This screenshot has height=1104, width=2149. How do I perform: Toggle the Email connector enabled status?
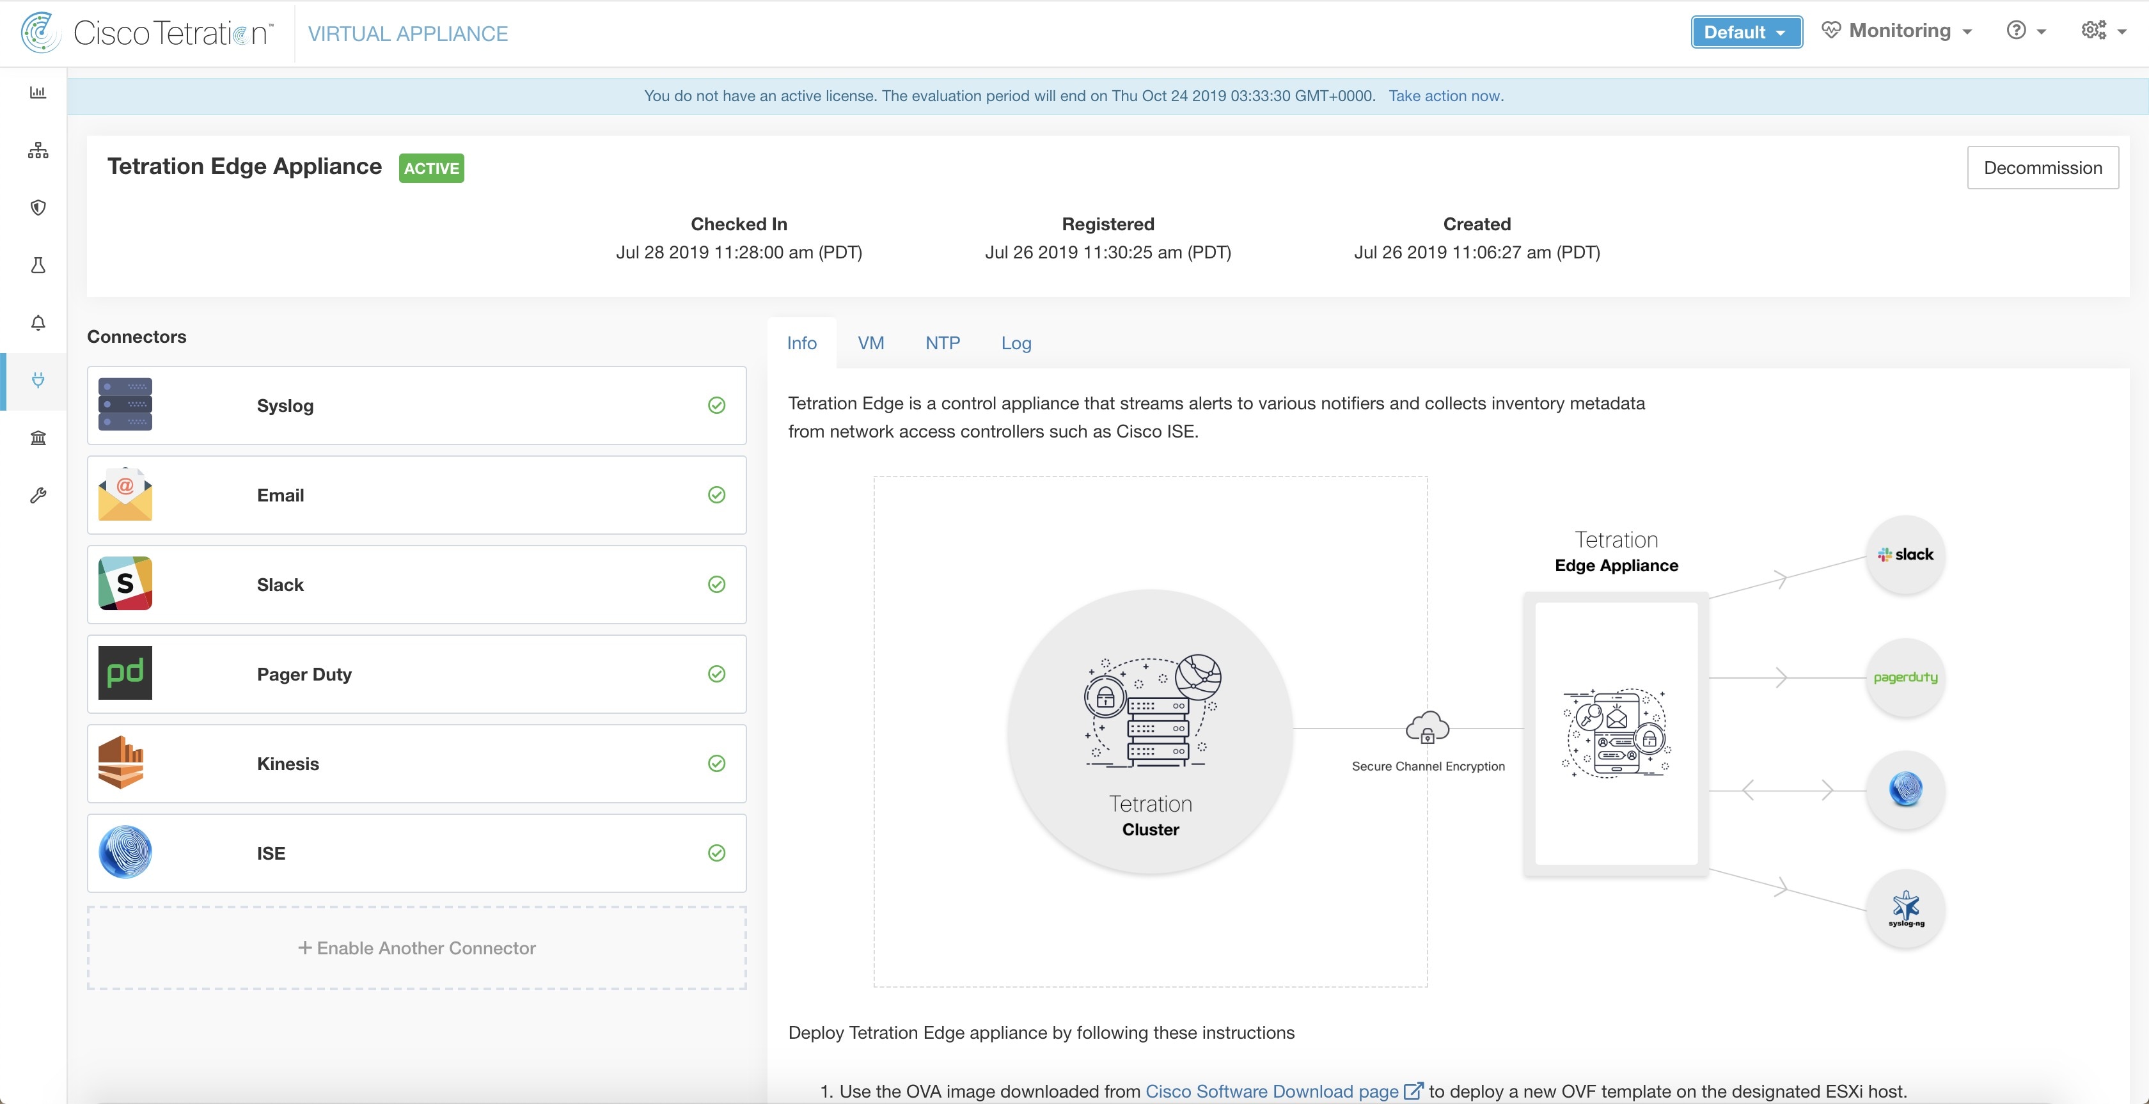click(716, 494)
